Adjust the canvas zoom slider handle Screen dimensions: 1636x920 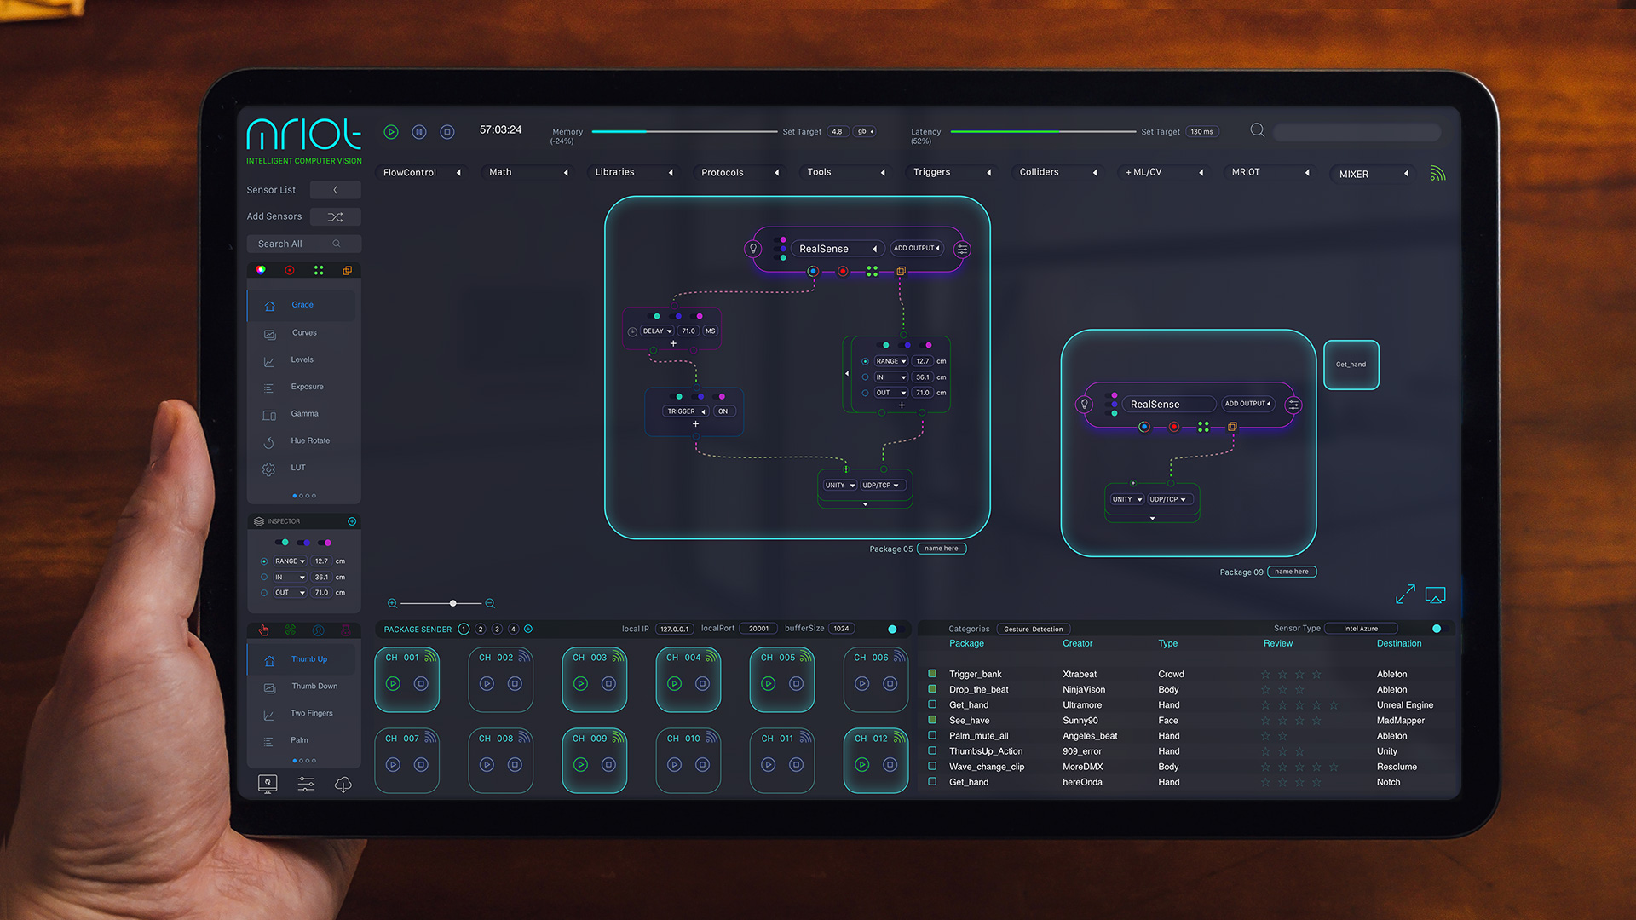(x=453, y=603)
